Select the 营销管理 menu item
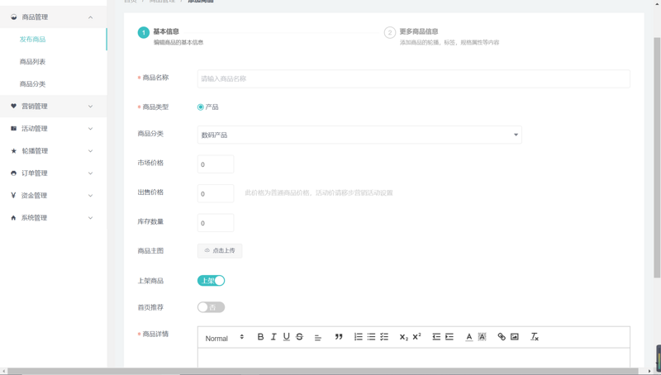Image resolution: width=661 pixels, height=375 pixels. 54,107
